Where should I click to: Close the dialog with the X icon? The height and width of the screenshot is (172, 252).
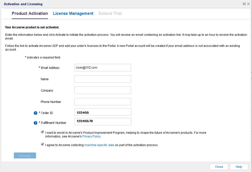pyautogui.click(x=248, y=4)
